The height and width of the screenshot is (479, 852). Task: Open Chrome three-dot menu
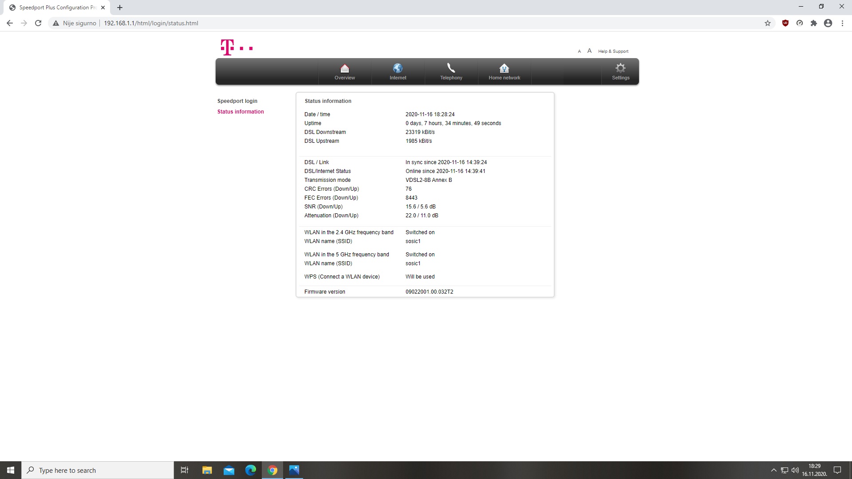click(x=842, y=23)
